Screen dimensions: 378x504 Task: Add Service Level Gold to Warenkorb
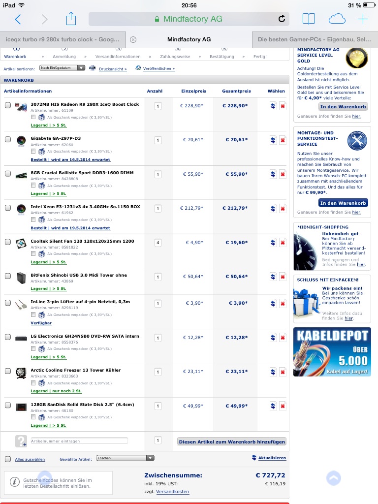click(x=343, y=107)
